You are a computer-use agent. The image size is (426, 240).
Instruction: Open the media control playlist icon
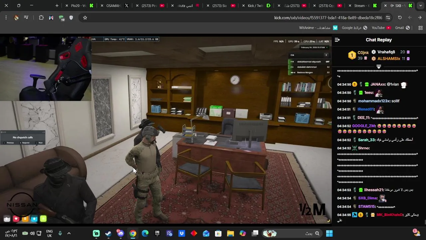[x=26, y=18]
